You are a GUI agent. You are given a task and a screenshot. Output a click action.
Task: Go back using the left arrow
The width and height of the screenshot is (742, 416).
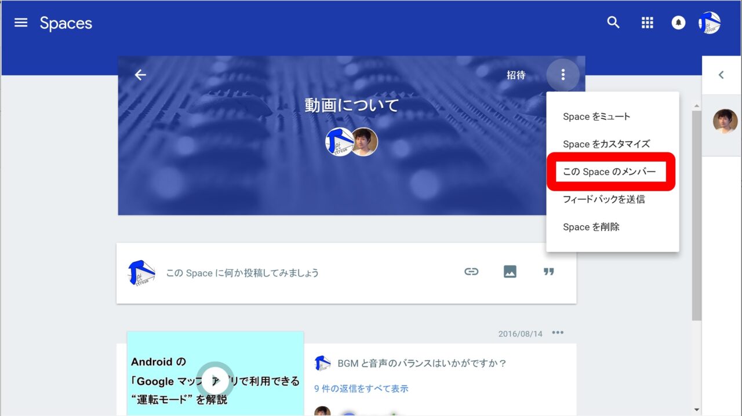(140, 75)
